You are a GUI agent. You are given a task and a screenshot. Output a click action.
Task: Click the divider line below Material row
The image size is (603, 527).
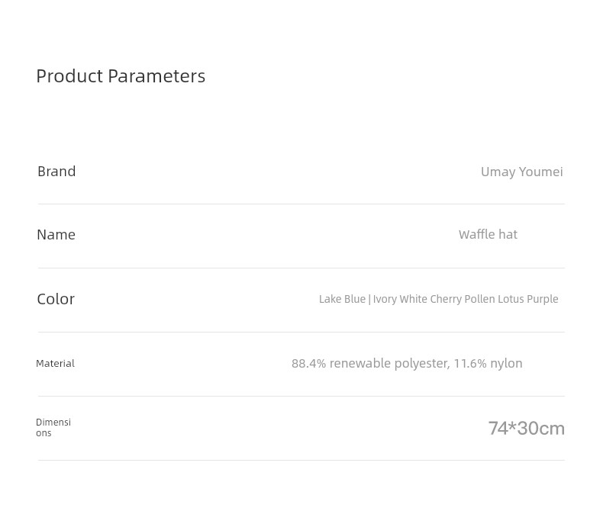(301, 396)
